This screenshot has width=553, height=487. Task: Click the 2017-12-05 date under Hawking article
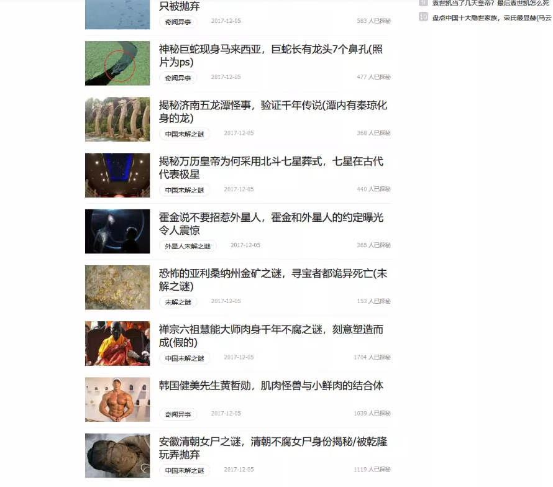(245, 245)
